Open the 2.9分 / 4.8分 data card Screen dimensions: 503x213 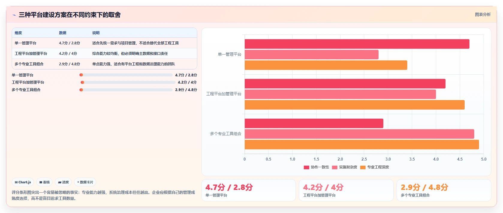(x=444, y=190)
